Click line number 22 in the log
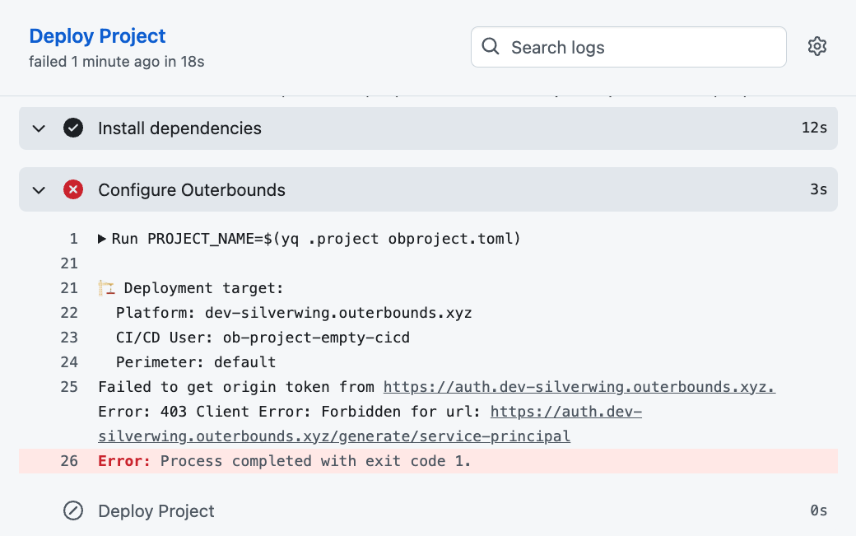 point(69,313)
